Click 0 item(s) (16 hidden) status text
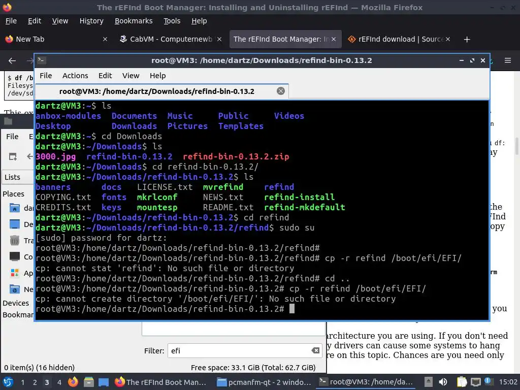 click(x=40, y=368)
